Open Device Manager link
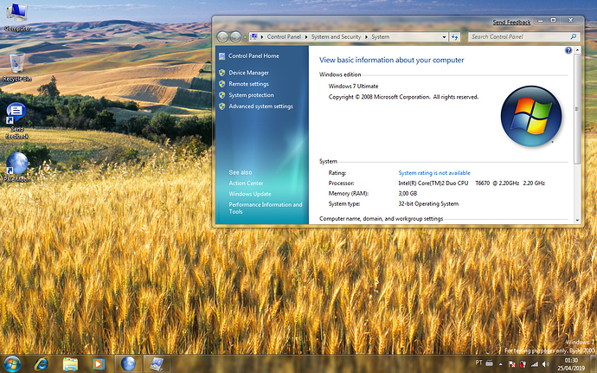The height and width of the screenshot is (373, 597). 248,73
